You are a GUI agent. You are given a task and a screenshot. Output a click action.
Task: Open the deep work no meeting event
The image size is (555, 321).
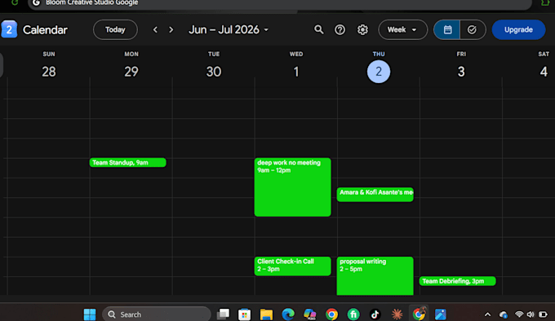[x=293, y=187]
